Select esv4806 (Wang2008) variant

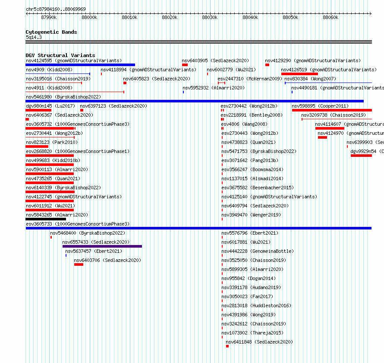point(244,124)
